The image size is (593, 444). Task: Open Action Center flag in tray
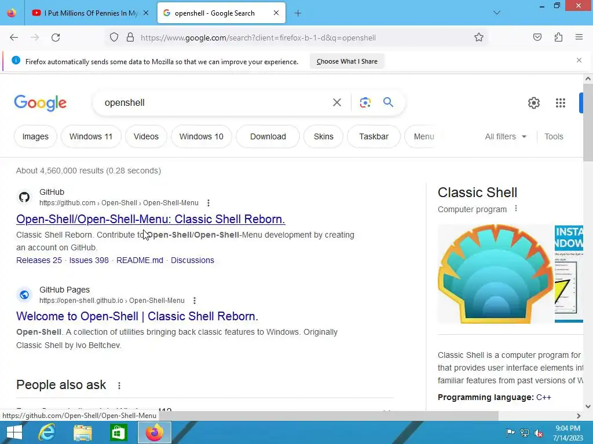tap(510, 432)
